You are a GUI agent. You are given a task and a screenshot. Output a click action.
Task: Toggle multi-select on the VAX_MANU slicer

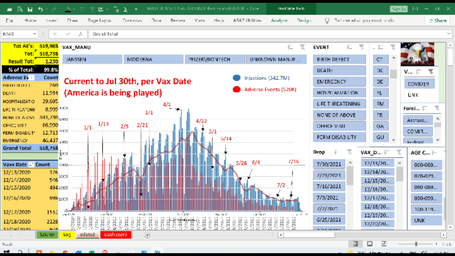point(290,47)
